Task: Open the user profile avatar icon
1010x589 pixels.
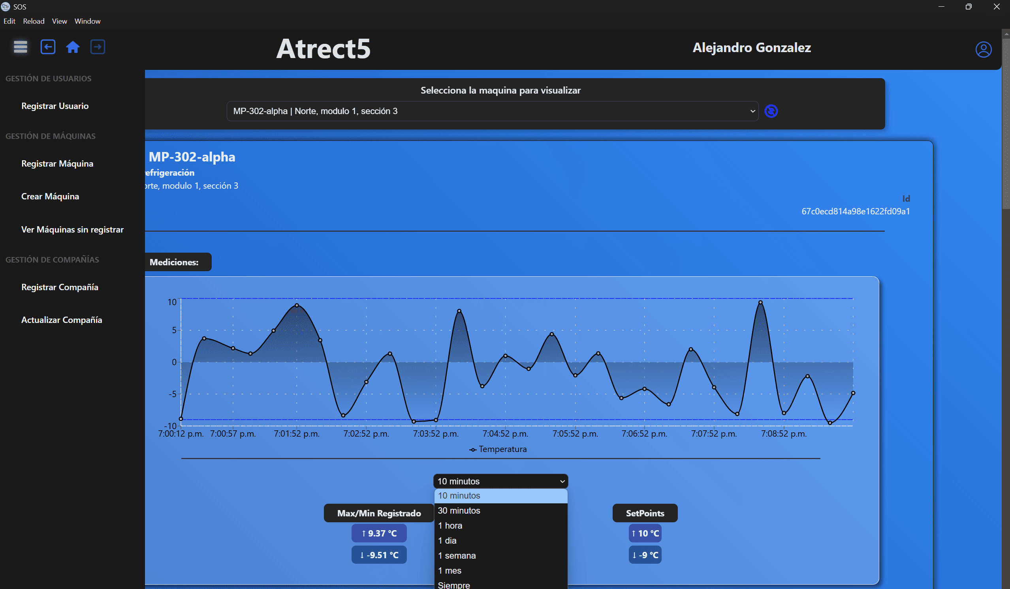Action: [984, 49]
